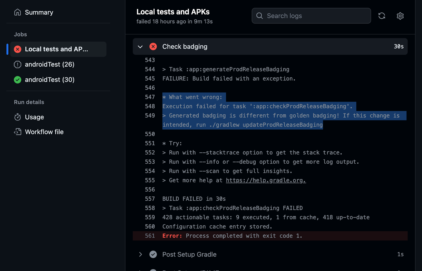Select log line number 545

click(150, 79)
